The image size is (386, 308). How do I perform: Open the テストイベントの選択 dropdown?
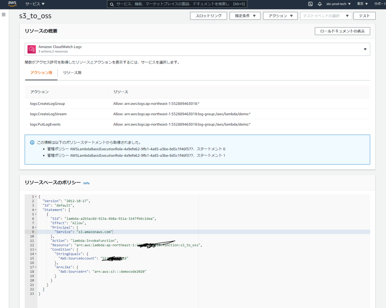pos(326,16)
